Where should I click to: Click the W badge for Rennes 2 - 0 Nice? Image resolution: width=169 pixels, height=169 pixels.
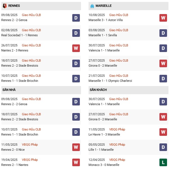tap(76, 147)
